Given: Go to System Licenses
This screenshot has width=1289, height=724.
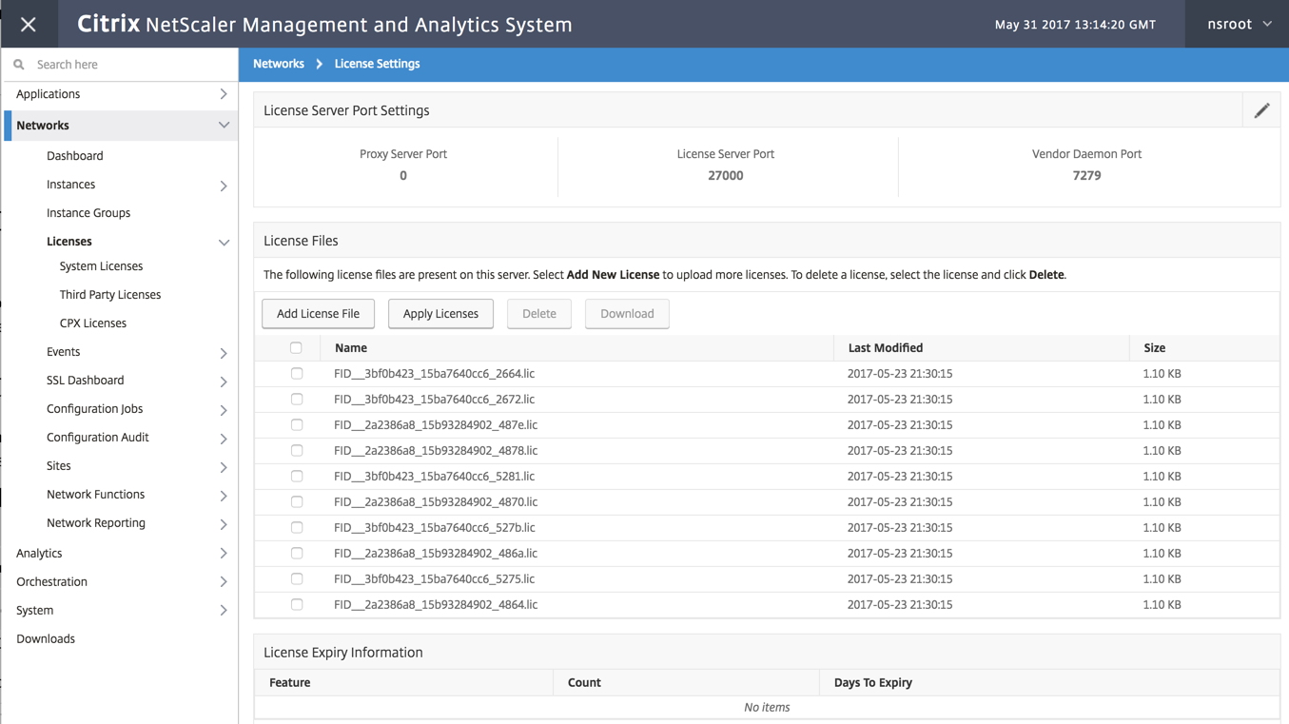Looking at the screenshot, I should click(x=101, y=266).
